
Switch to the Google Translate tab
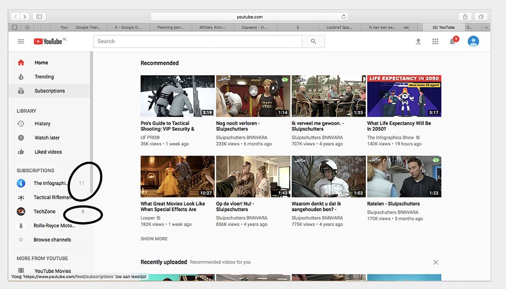pos(89,27)
